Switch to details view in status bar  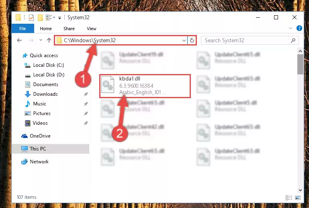[x=289, y=198]
